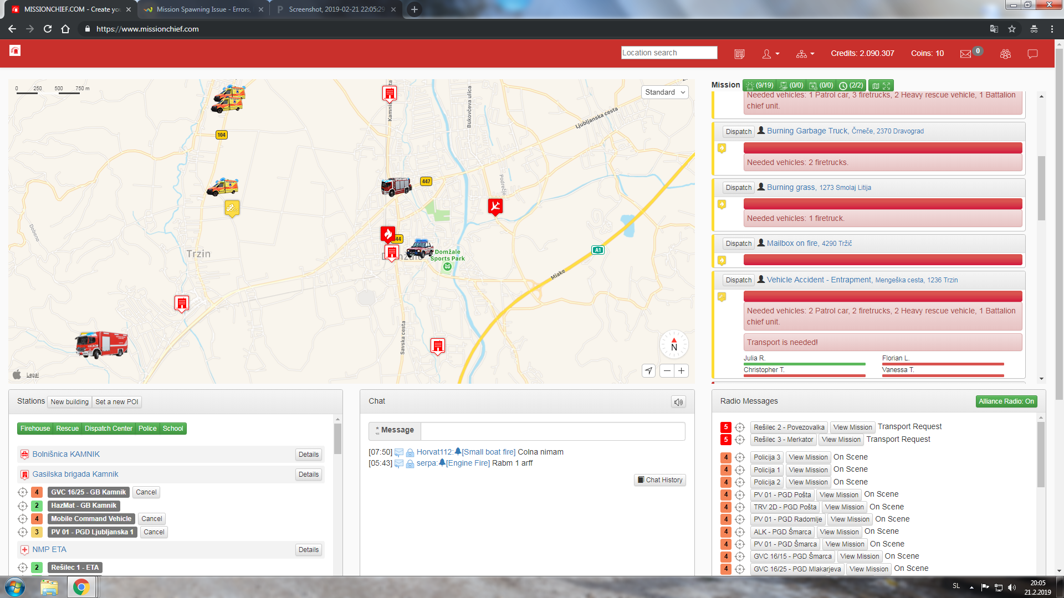Open Chrome from the Windows taskbar
Viewport: 1064px width, 598px height.
(x=81, y=587)
